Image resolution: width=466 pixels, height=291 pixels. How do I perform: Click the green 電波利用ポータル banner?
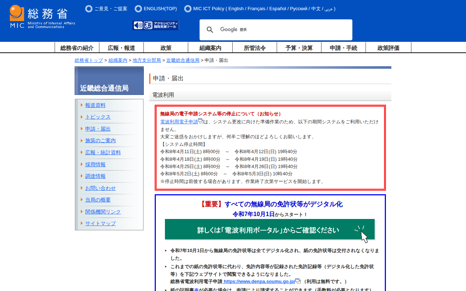click(x=270, y=230)
